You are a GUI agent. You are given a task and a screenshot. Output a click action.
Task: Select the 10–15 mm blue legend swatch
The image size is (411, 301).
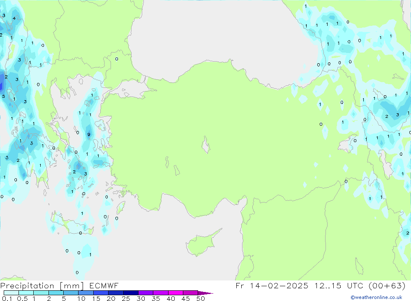[86, 293]
